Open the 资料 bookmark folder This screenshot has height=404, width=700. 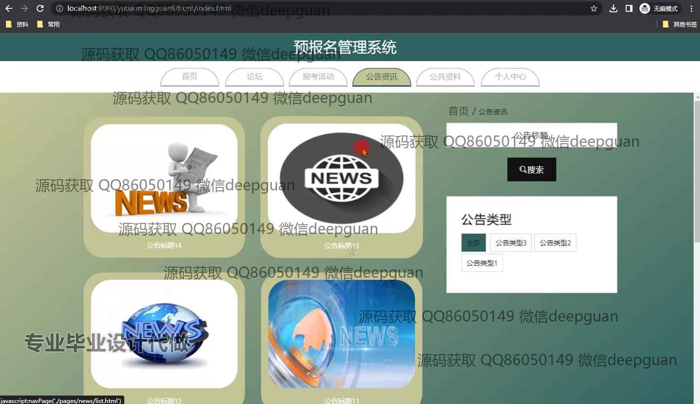coord(17,24)
